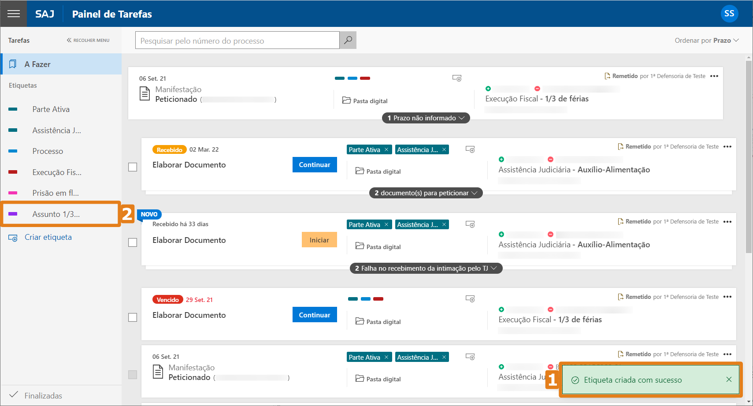Click the search magnifier button

tap(348, 40)
